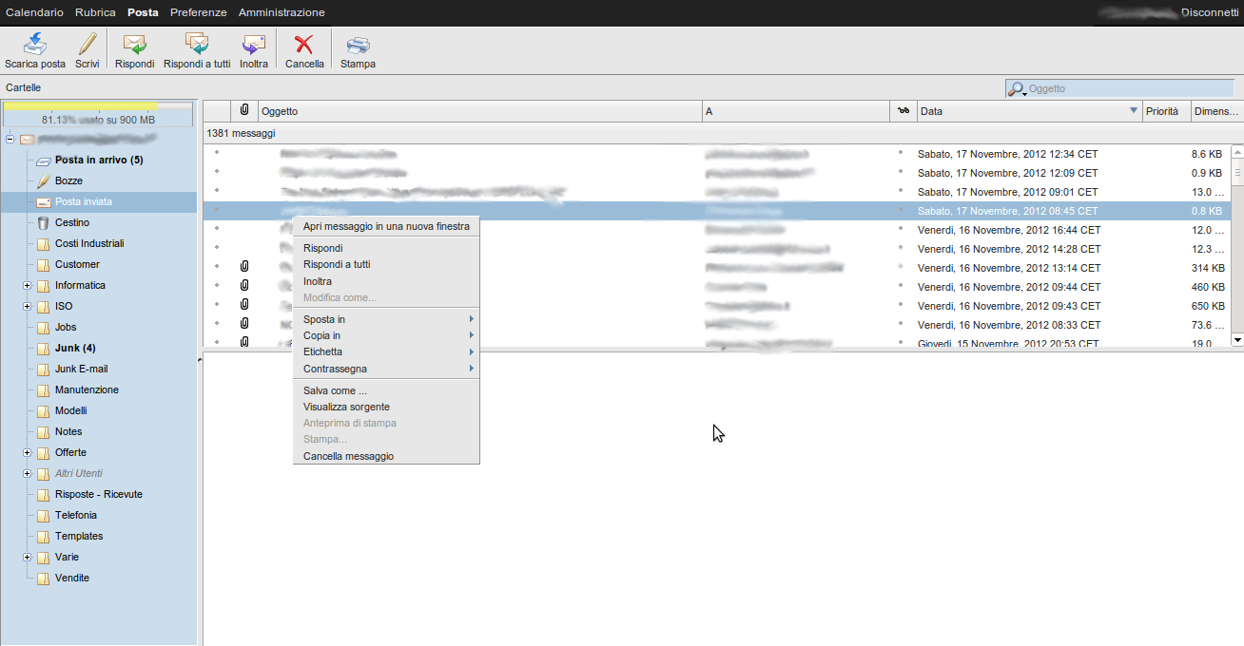This screenshot has width=1244, height=646.
Task: Click the Rispondi a tutti icon
Action: pyautogui.click(x=197, y=44)
